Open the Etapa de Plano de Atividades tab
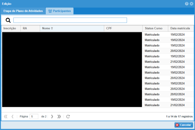 click(23, 11)
